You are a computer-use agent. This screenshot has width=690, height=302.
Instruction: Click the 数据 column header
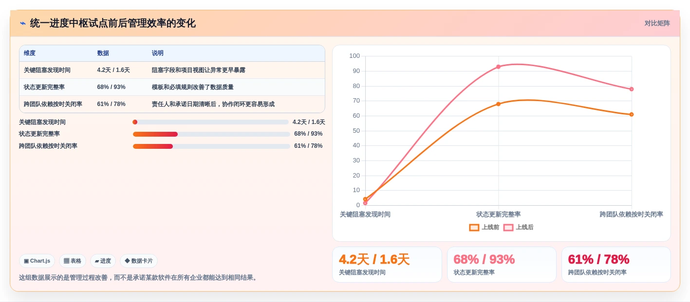tap(103, 53)
